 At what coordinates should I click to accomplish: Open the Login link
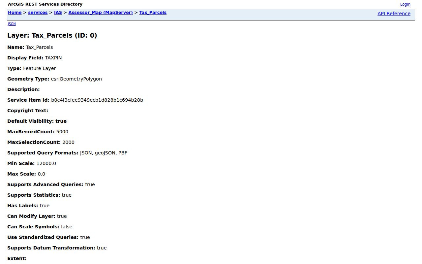click(x=405, y=4)
